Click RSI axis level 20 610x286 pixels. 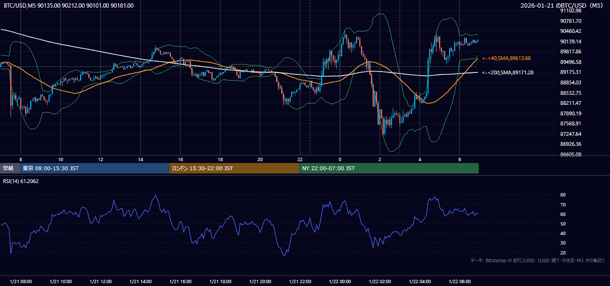563,253
